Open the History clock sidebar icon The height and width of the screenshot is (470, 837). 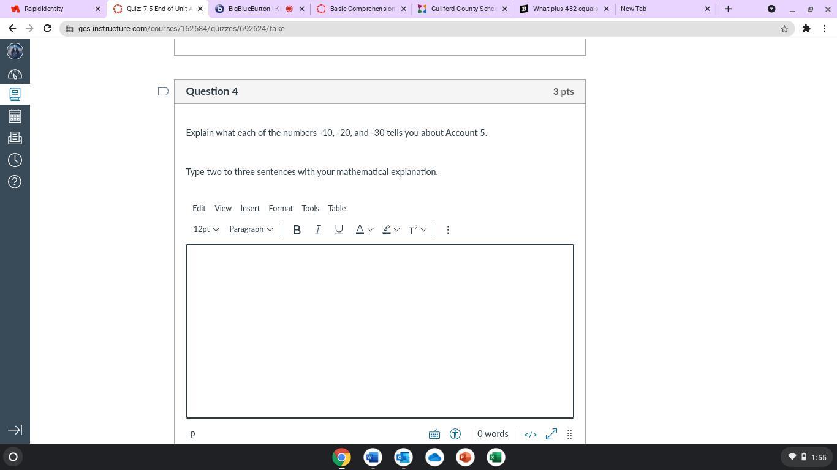pyautogui.click(x=15, y=160)
